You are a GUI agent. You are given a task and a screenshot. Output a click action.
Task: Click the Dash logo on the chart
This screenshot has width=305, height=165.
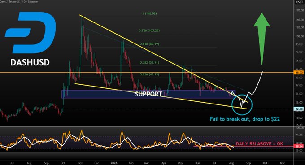[x=30, y=33]
